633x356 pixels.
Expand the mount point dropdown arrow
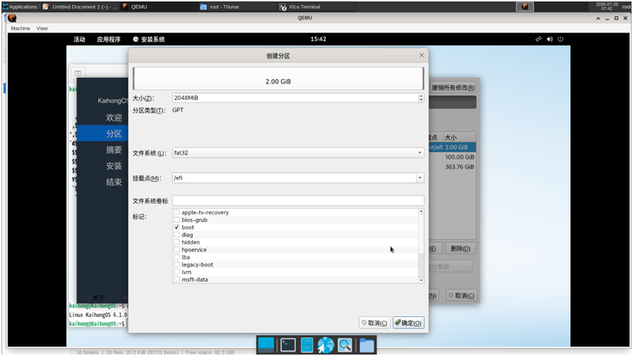(420, 178)
